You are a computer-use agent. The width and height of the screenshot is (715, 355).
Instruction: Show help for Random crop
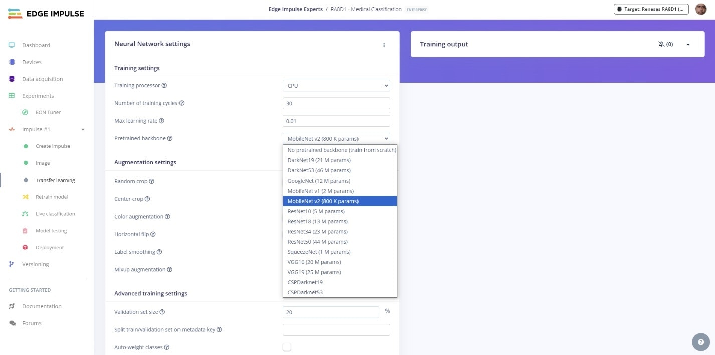click(152, 181)
